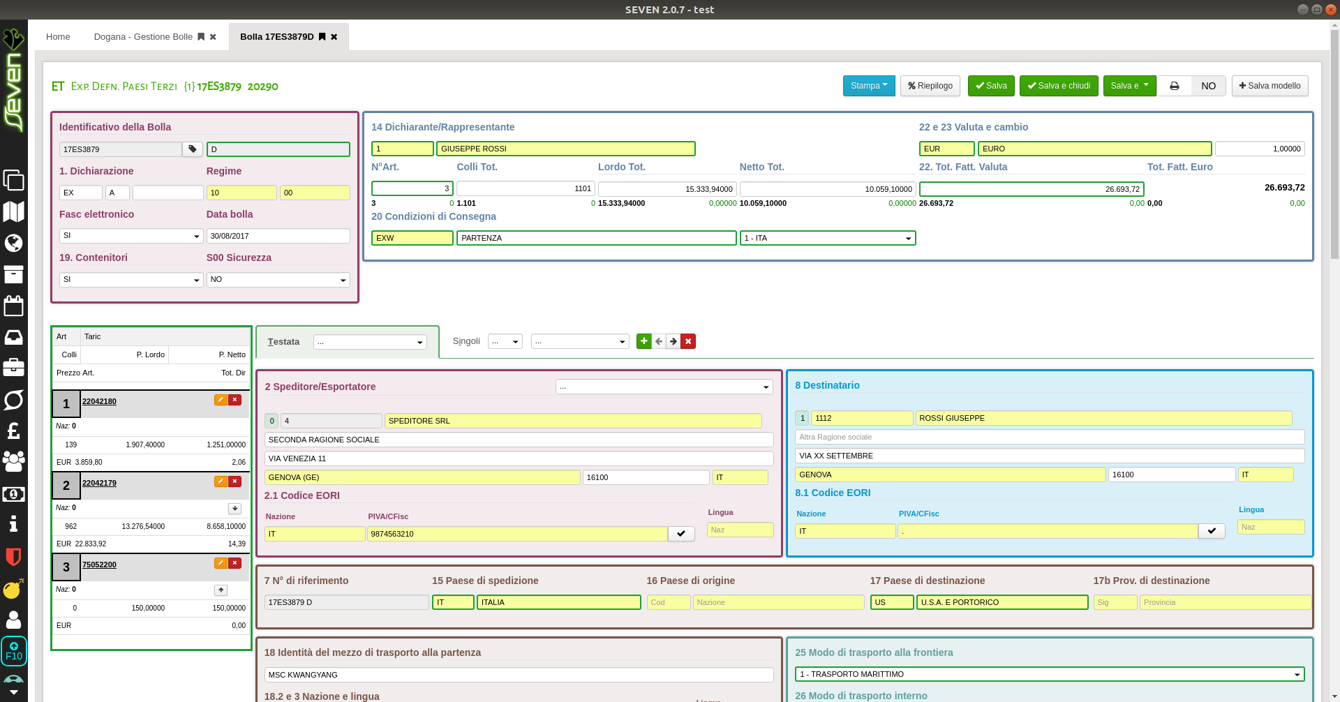Click the MSC KWANGYANG transport identity field
Screen dimensions: 1340x702
pos(519,675)
